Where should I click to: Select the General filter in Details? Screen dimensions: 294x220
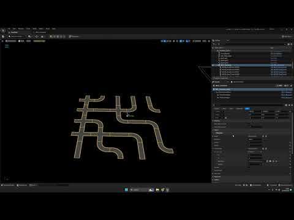(x=217, y=109)
